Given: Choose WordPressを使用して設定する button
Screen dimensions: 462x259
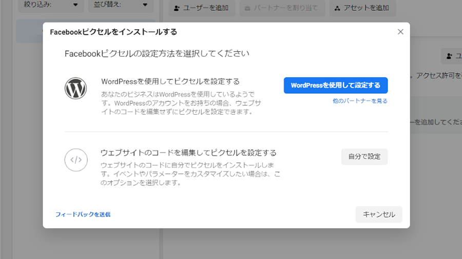Looking at the screenshot, I should coord(336,85).
